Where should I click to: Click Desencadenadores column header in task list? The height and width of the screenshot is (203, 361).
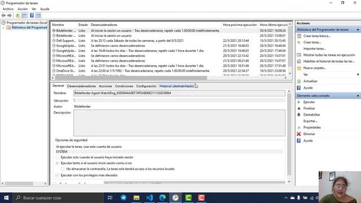point(156,25)
